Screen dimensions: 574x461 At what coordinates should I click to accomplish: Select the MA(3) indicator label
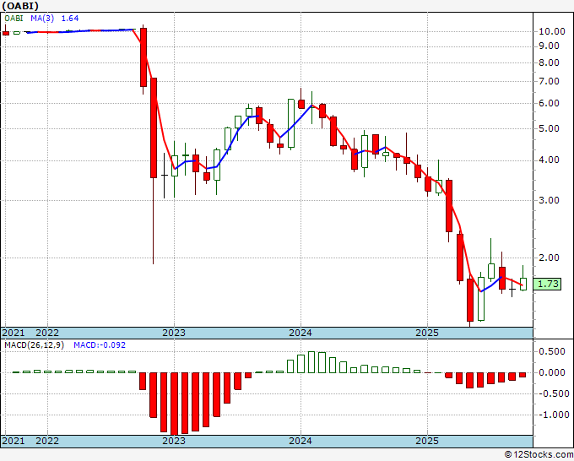(x=42, y=19)
